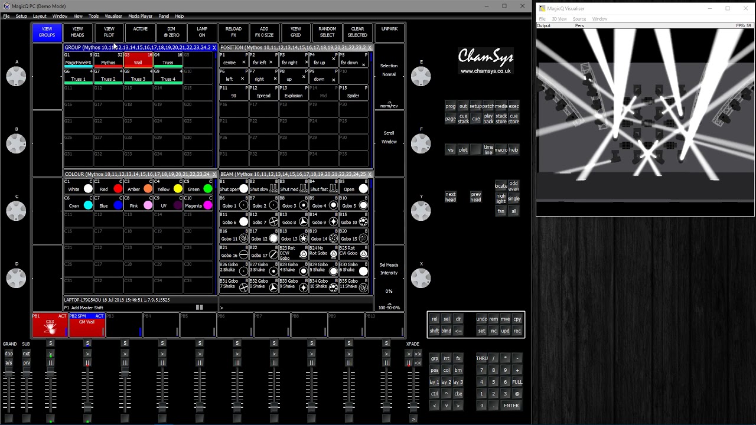Select the White colour palette entry
The height and width of the screenshot is (425, 756).
click(x=79, y=186)
